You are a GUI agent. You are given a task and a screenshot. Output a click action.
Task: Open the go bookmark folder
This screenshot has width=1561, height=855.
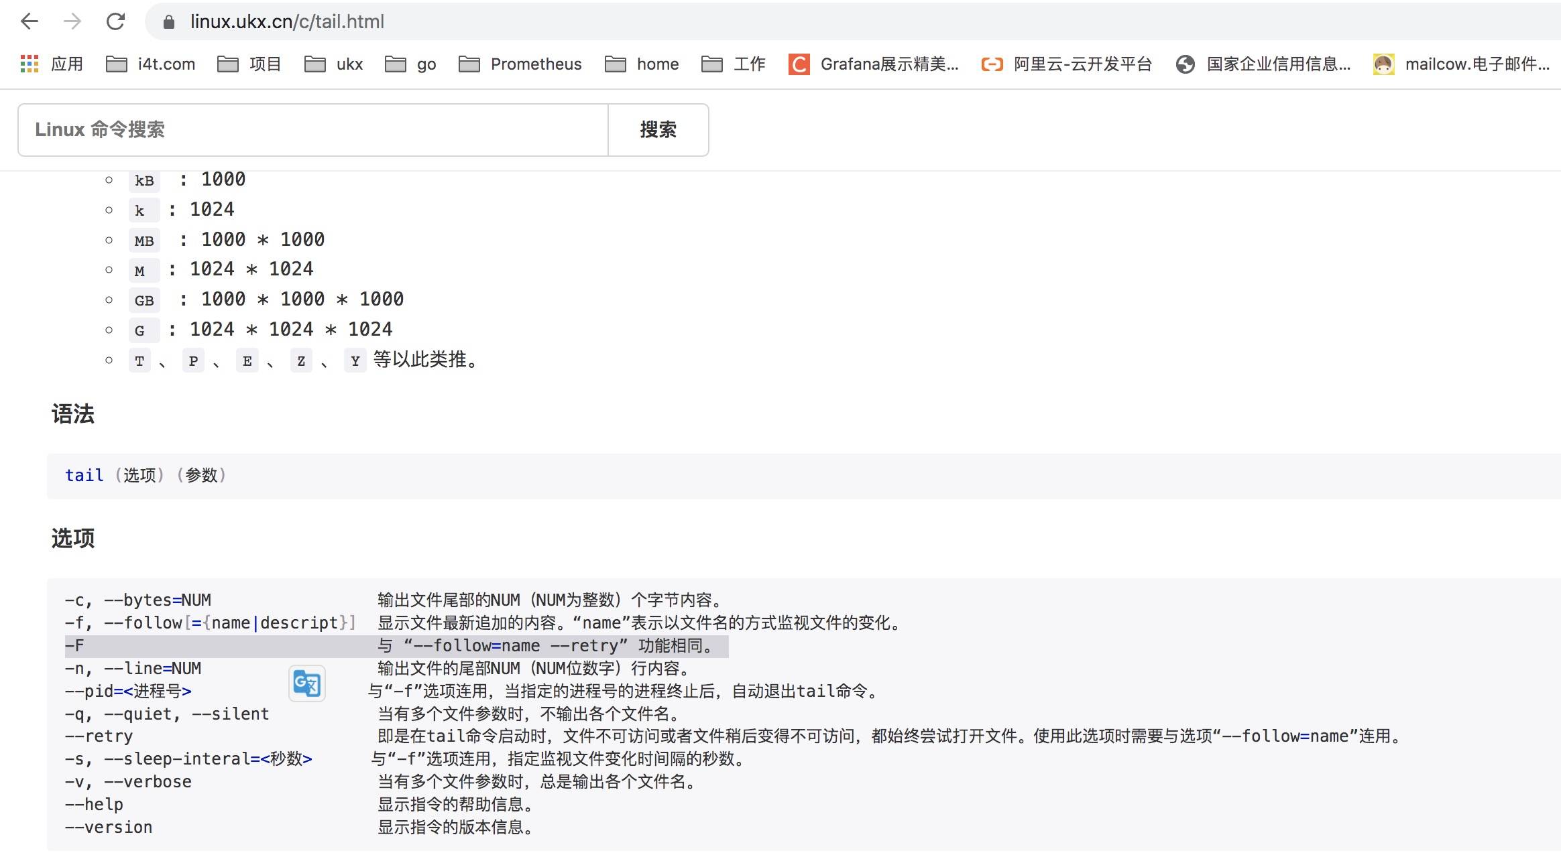coord(410,64)
